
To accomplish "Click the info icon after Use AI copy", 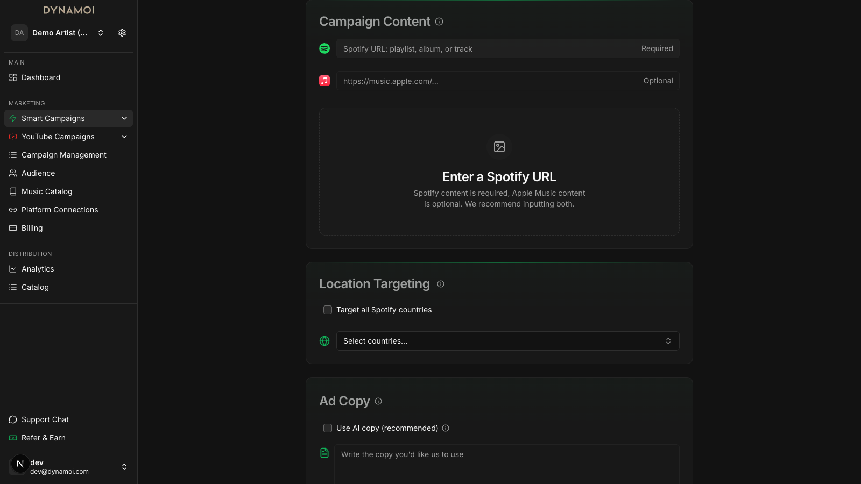I will tap(446, 428).
